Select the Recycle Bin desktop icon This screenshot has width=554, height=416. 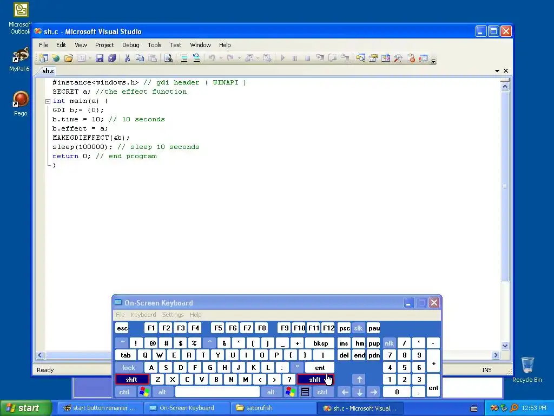tap(527, 370)
